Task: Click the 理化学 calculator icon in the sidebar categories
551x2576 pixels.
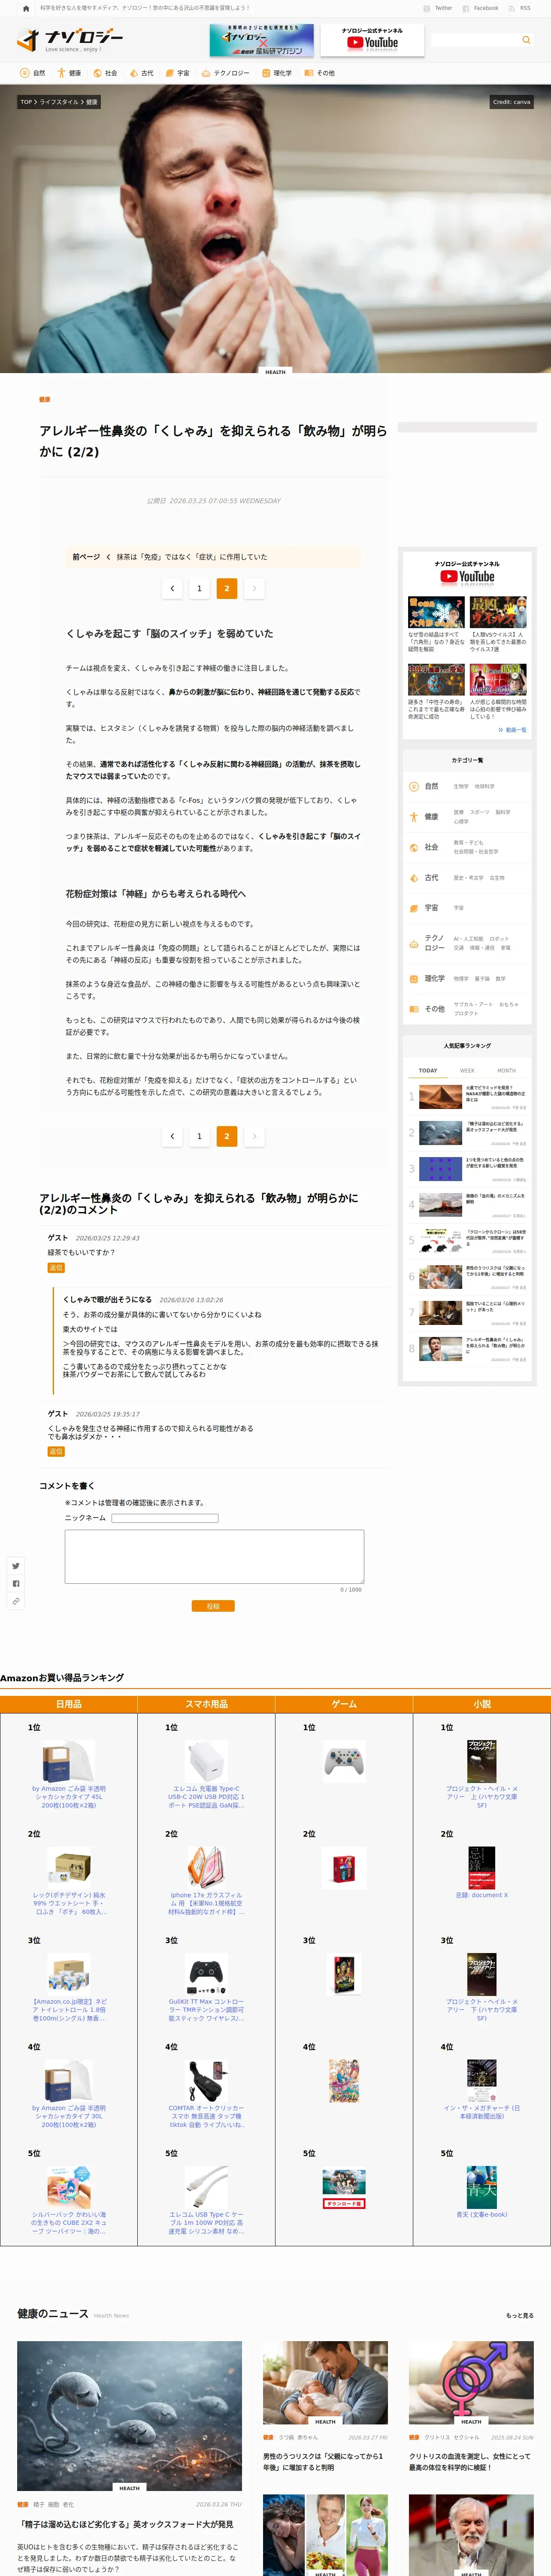Action: pos(414,979)
